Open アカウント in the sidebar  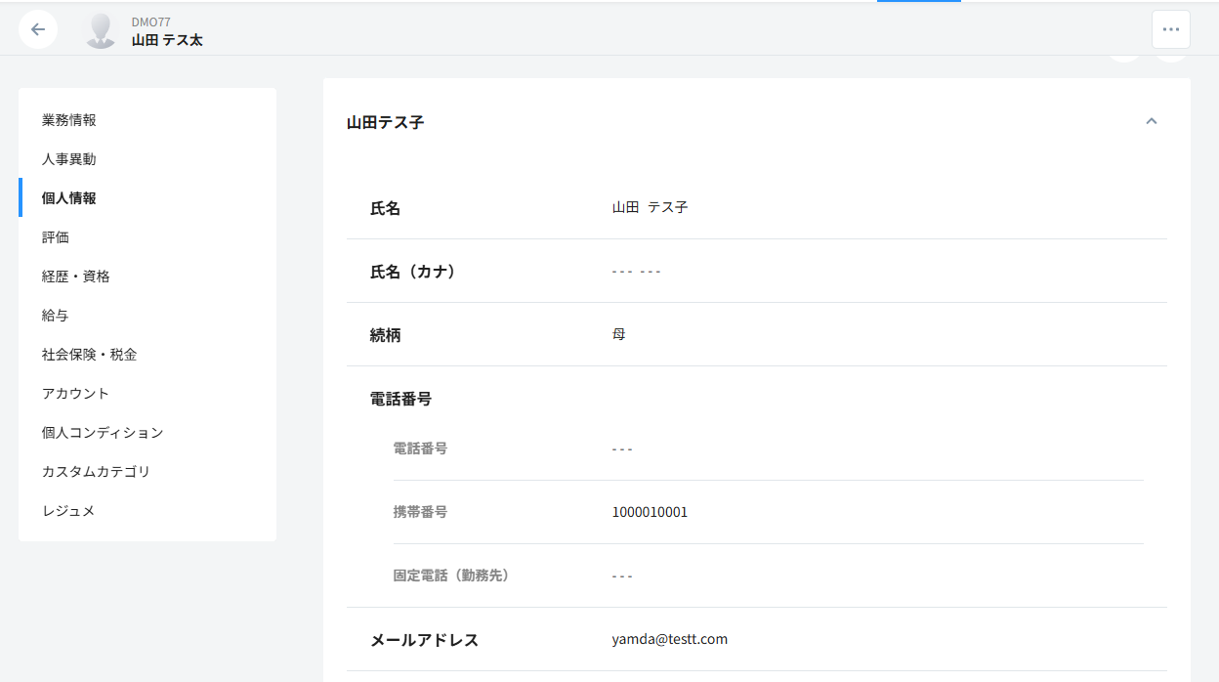pyautogui.click(x=147, y=394)
